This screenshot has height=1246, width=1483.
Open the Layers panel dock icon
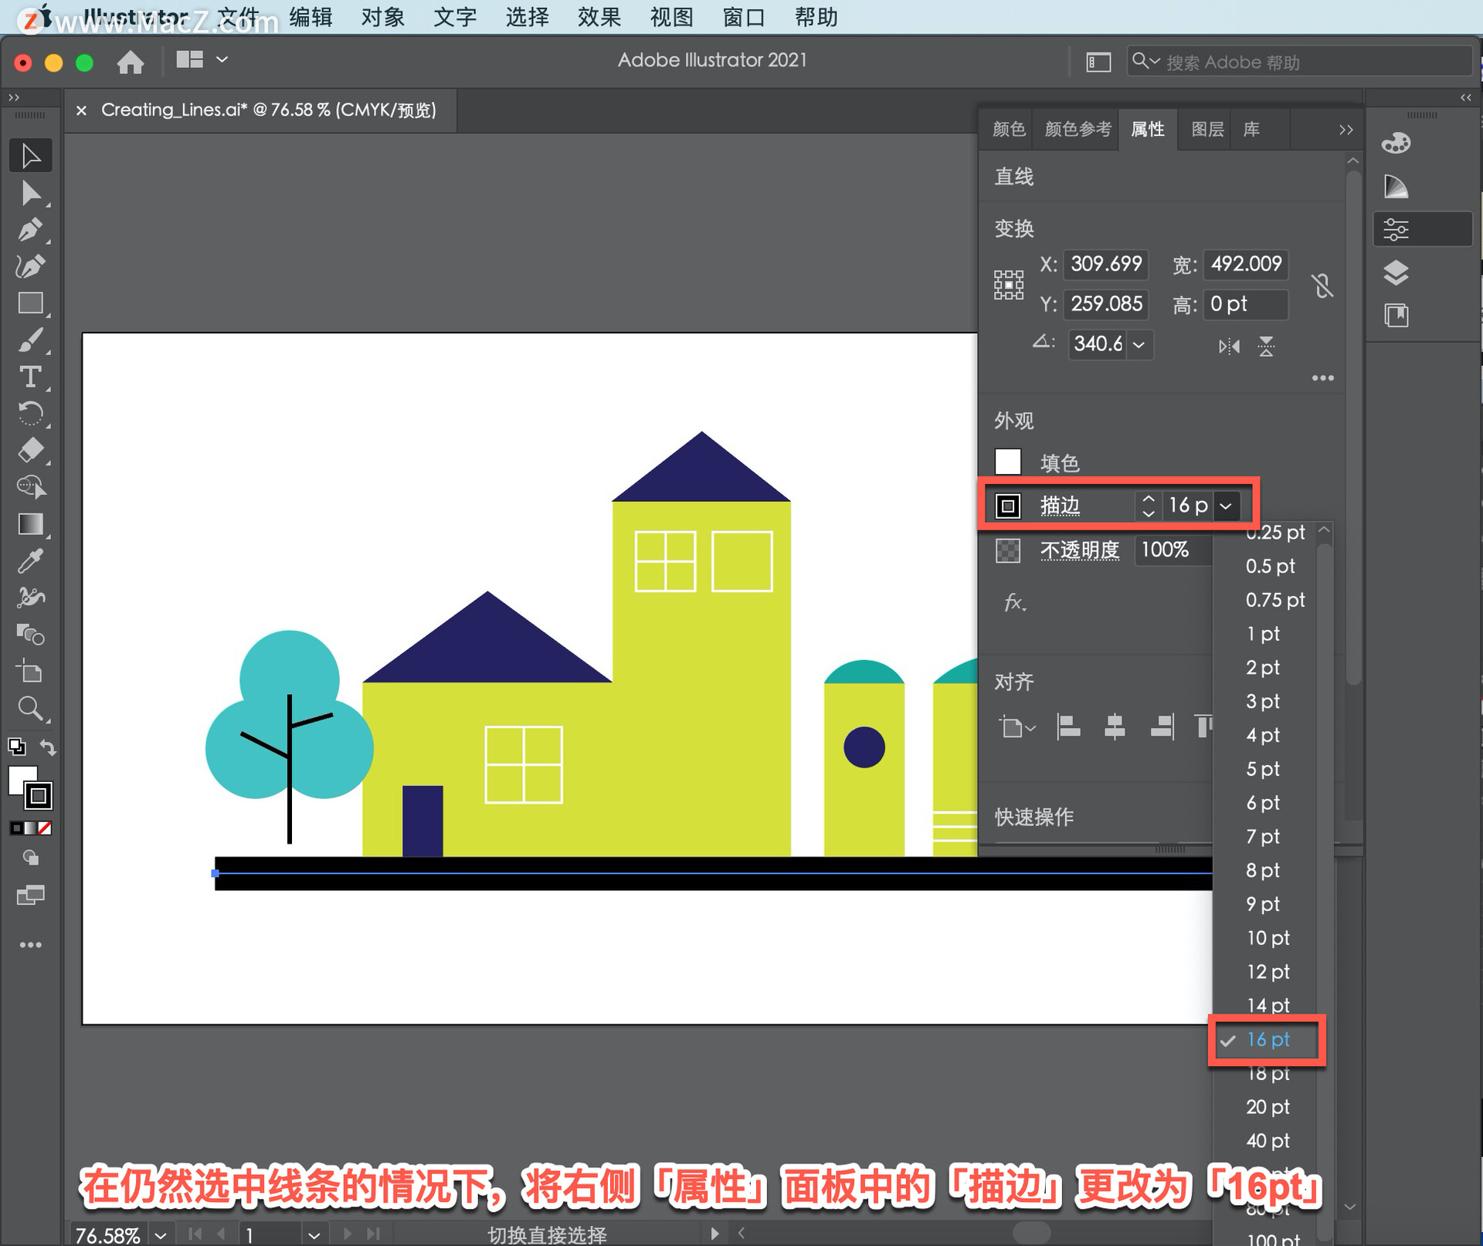(x=1396, y=273)
